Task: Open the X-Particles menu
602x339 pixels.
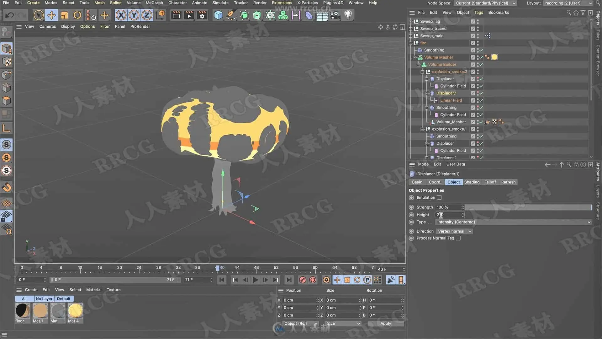Action: (307, 3)
